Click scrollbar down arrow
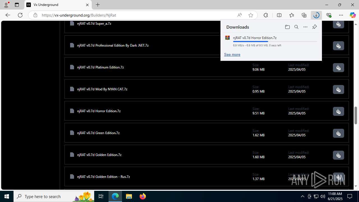This screenshot has width=359, height=202. [x=356, y=186]
